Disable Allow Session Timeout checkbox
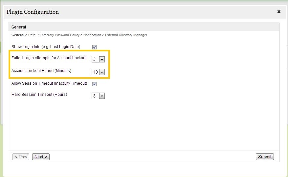 coord(94,84)
